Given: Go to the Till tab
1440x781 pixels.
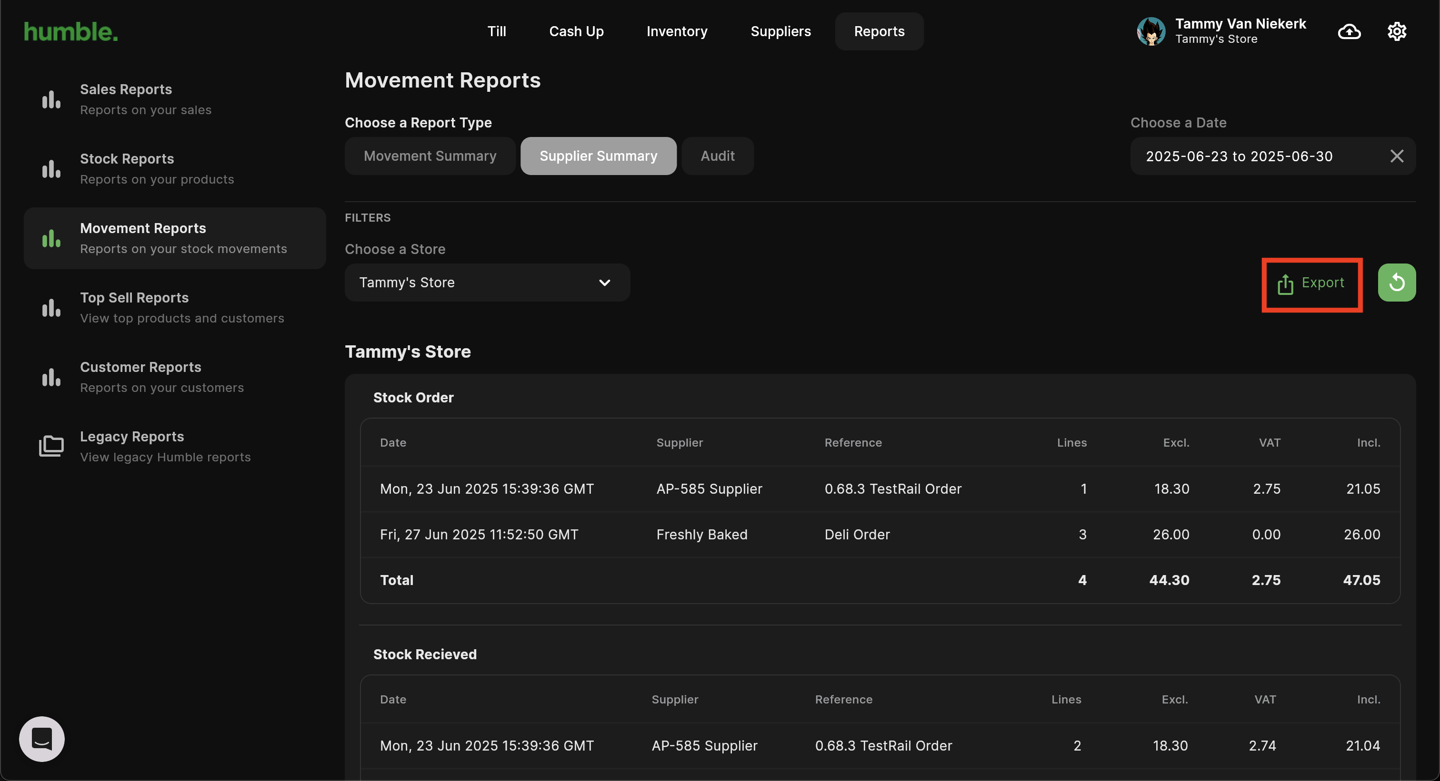Looking at the screenshot, I should pyautogui.click(x=496, y=31).
